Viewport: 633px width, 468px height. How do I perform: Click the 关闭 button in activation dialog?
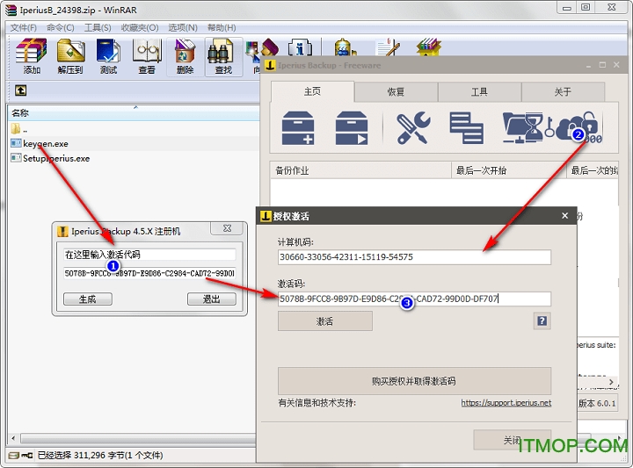pyautogui.click(x=513, y=440)
